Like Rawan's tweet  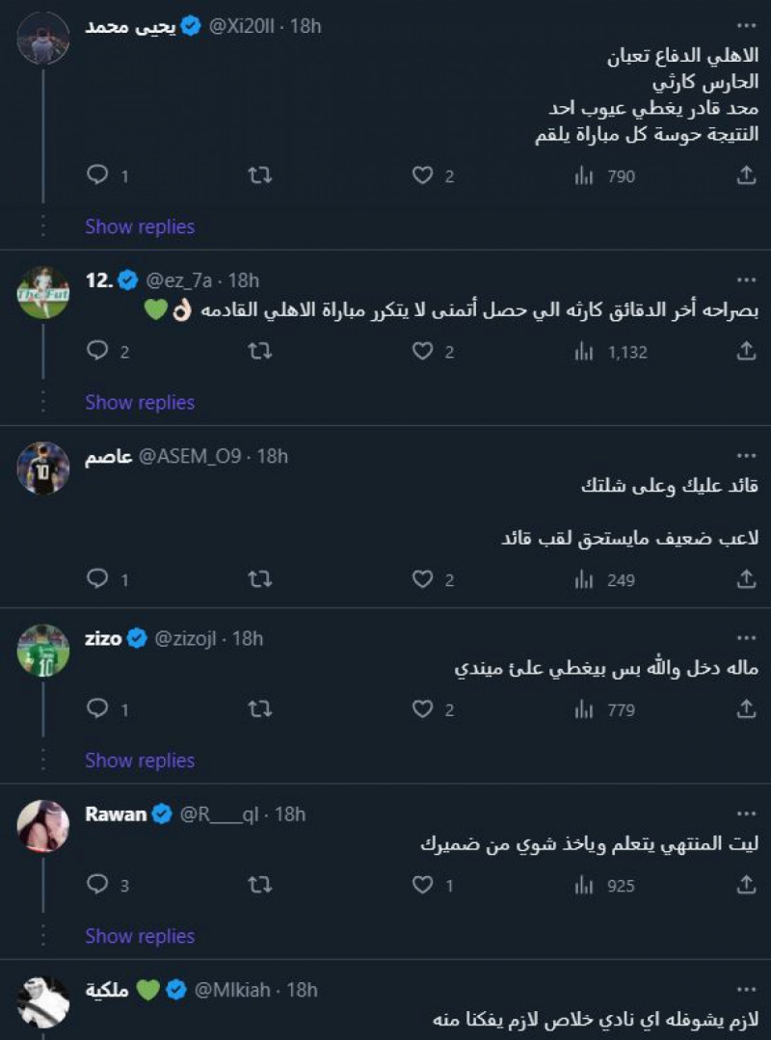[x=423, y=886]
